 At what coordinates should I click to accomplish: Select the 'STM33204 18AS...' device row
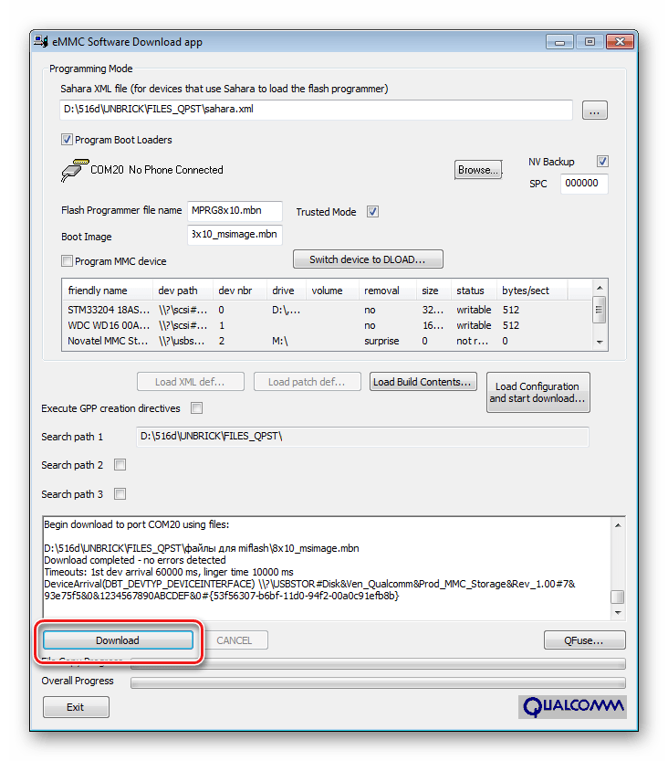[328, 310]
